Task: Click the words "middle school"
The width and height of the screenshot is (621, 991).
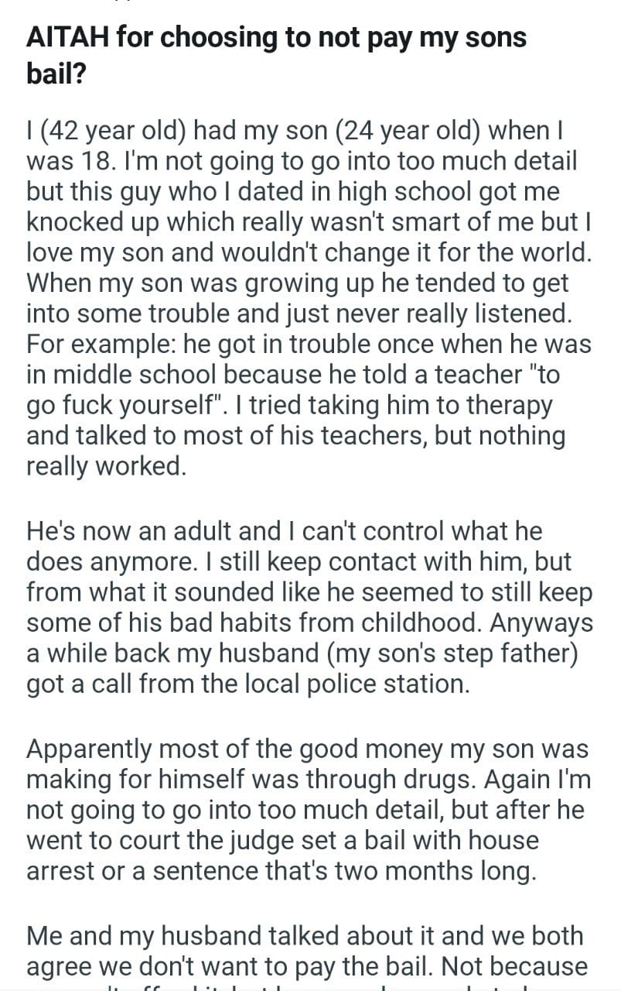Action: (128, 375)
